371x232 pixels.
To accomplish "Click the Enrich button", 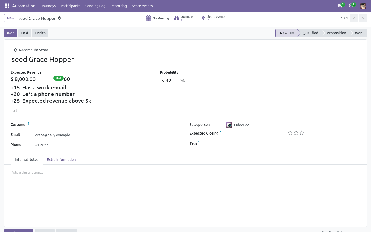I will (40, 33).
